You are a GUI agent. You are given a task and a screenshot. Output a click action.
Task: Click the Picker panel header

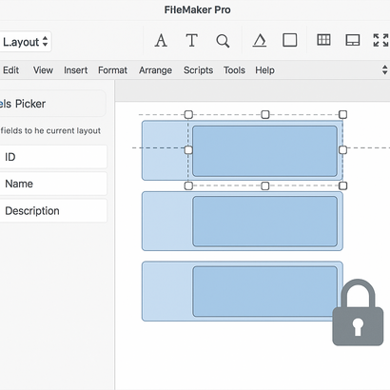pos(52,104)
